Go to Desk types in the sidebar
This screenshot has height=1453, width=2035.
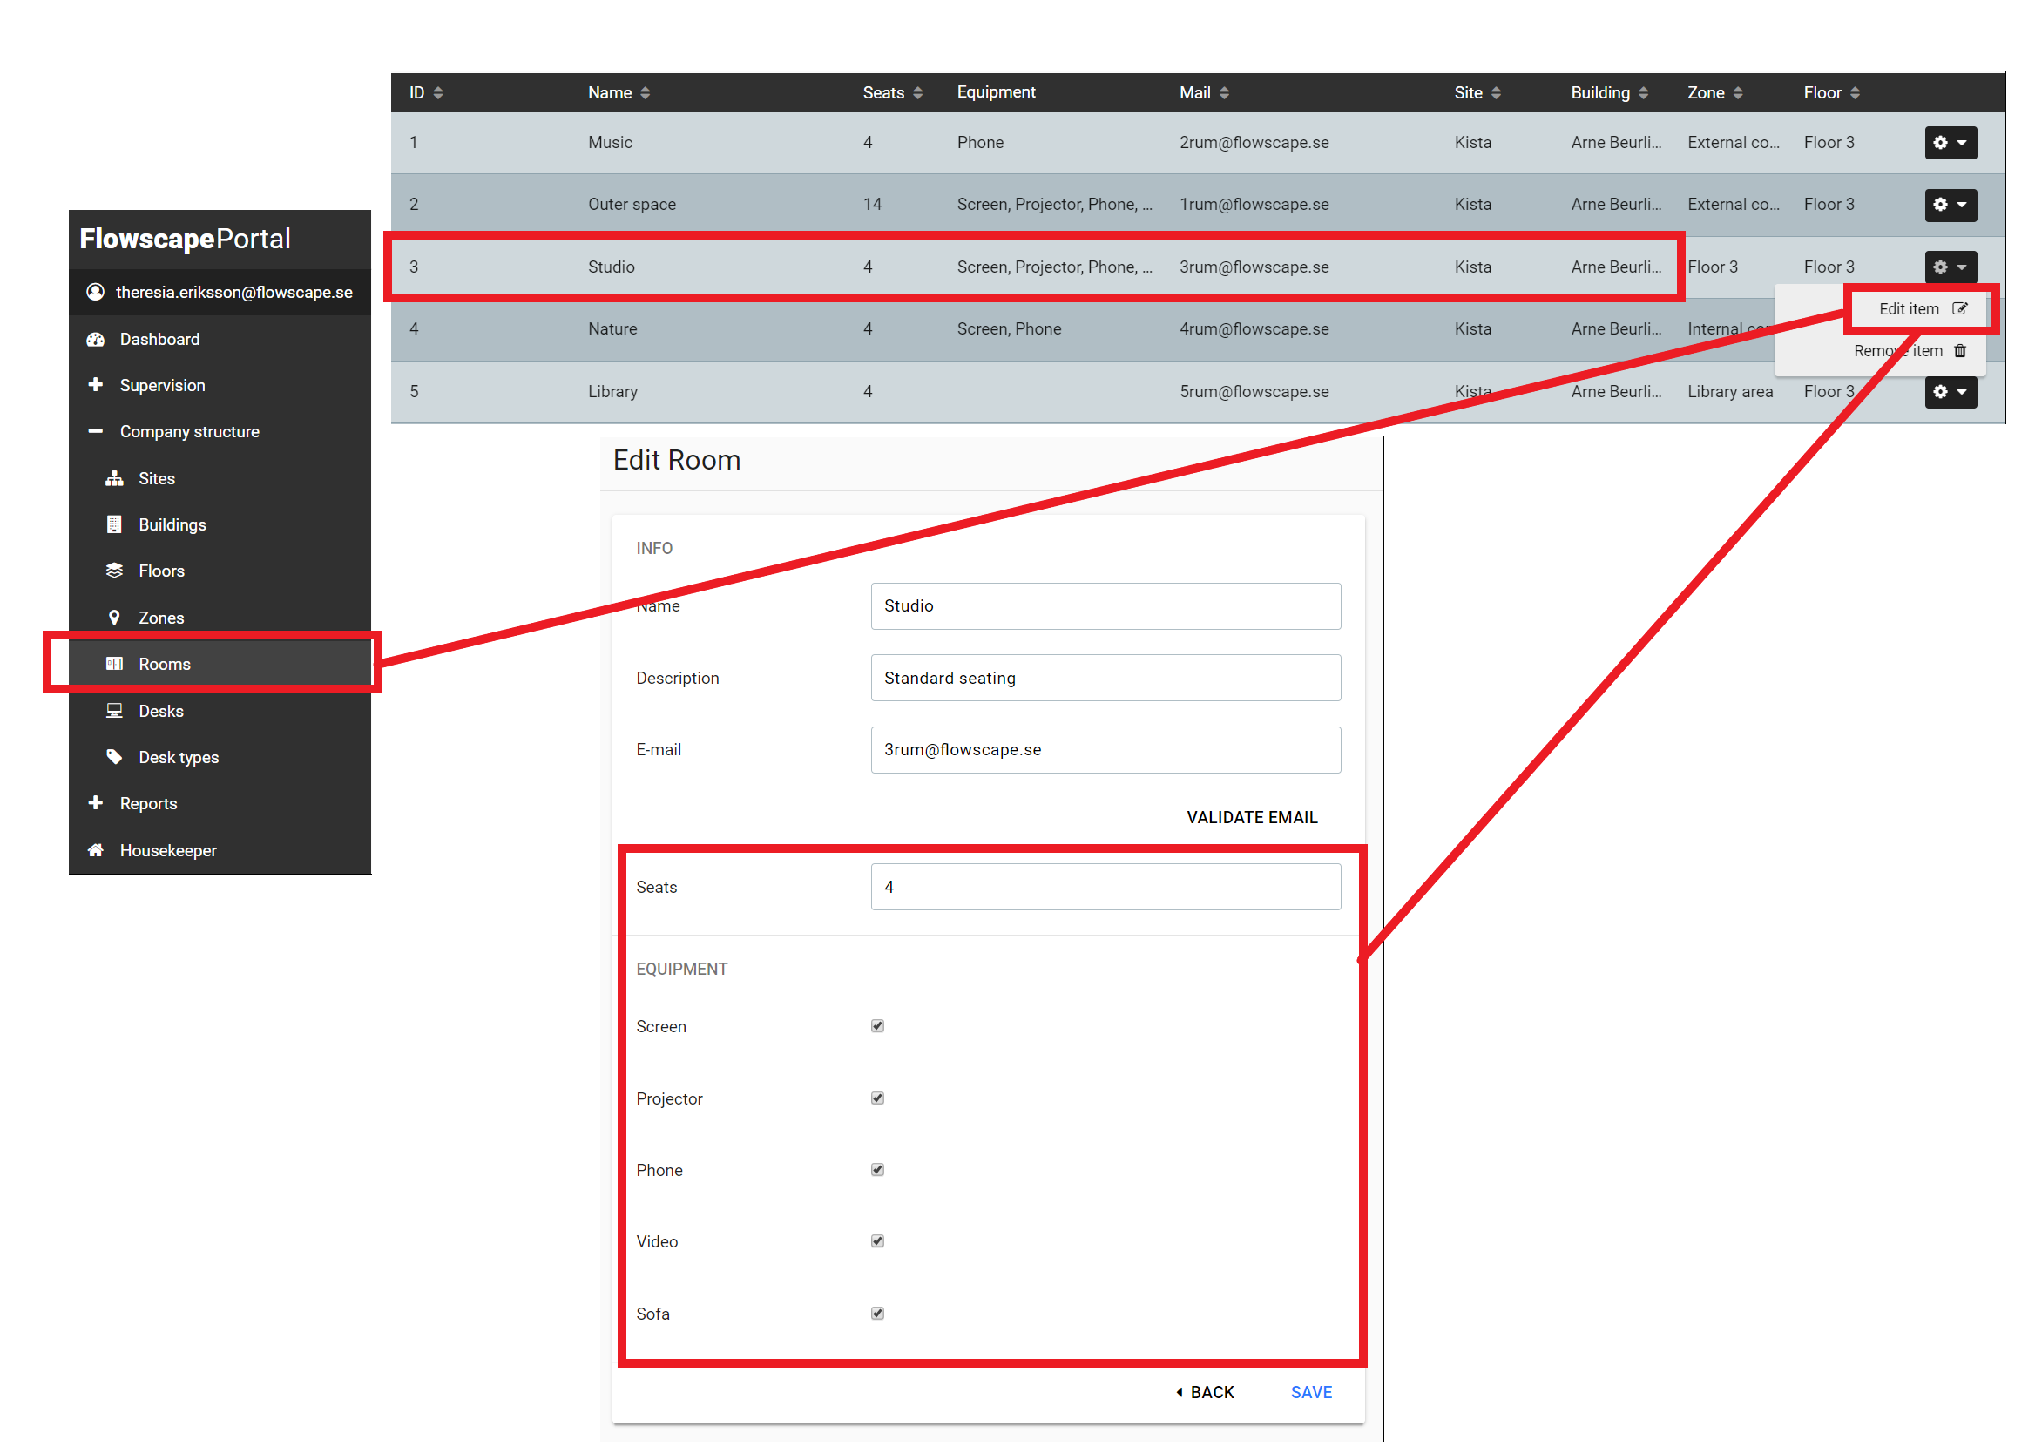pos(220,758)
